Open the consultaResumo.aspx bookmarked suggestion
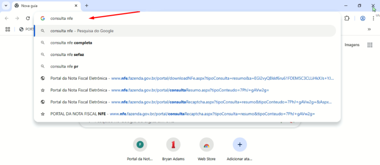Screen dimensions: 380x165 (186, 90)
